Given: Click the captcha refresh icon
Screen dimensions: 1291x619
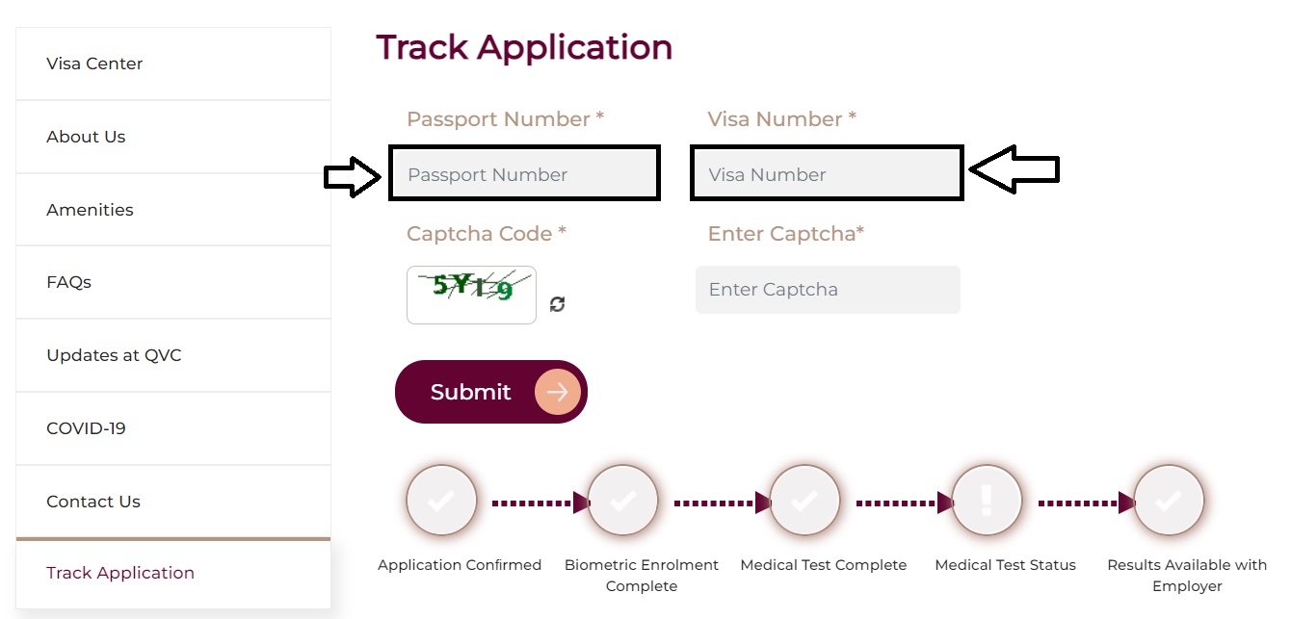Looking at the screenshot, I should 557,303.
